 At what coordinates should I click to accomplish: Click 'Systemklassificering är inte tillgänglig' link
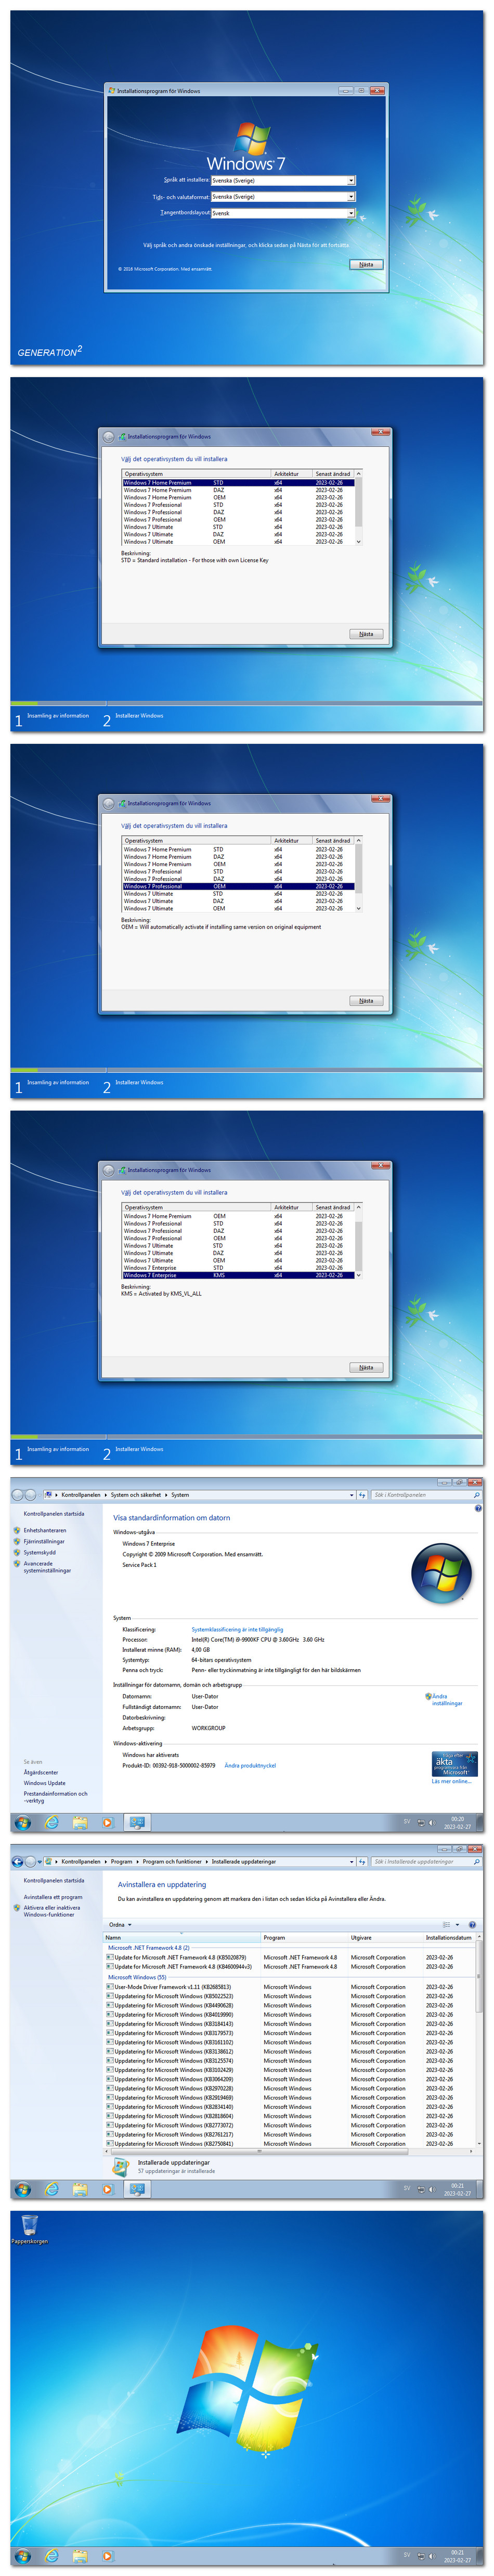(237, 1629)
